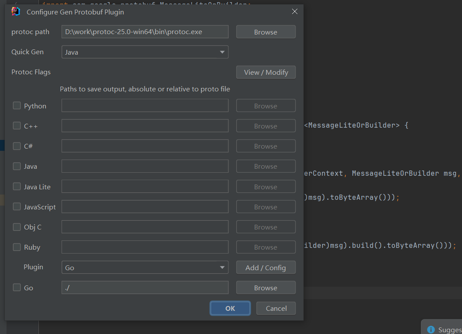The height and width of the screenshot is (334, 462).
Task: Click the C# output path field
Action: (x=145, y=146)
